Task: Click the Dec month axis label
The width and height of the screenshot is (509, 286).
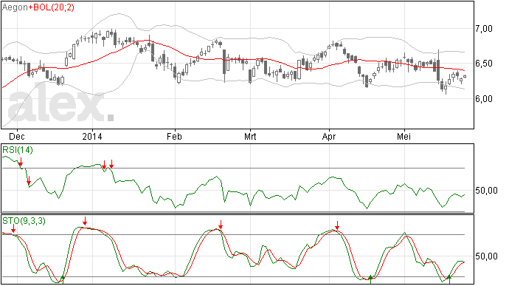Action: [17, 137]
